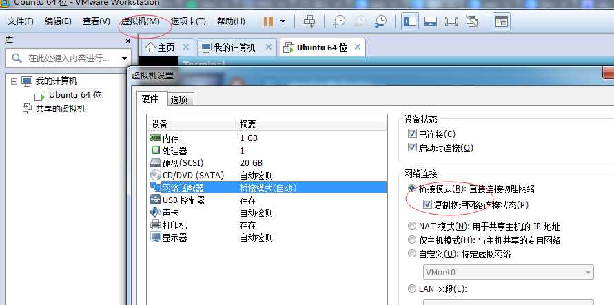Open the power options dropdown arrow
Image resolution: width=614 pixels, height=305 pixels.
coord(283,21)
